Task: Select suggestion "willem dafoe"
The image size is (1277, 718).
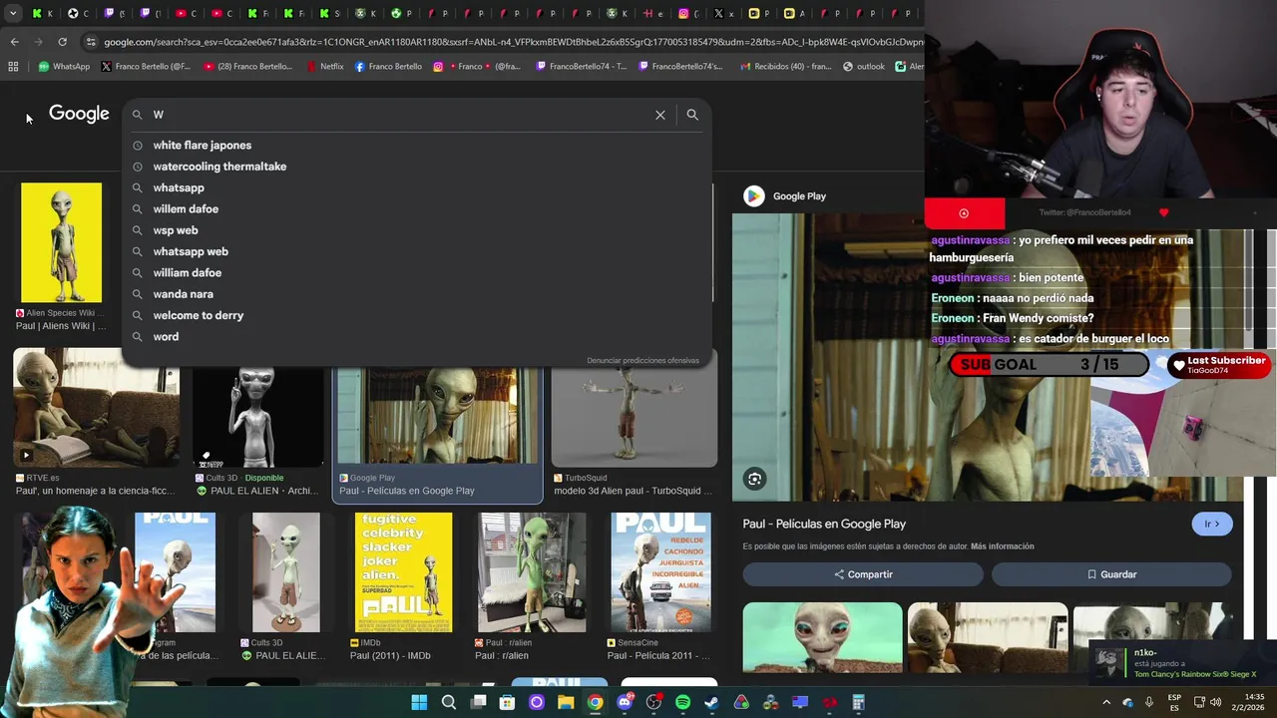Action: coord(417,209)
